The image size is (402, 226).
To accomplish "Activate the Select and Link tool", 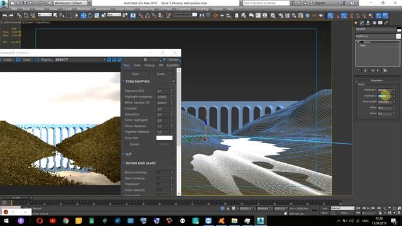I will (19, 15).
